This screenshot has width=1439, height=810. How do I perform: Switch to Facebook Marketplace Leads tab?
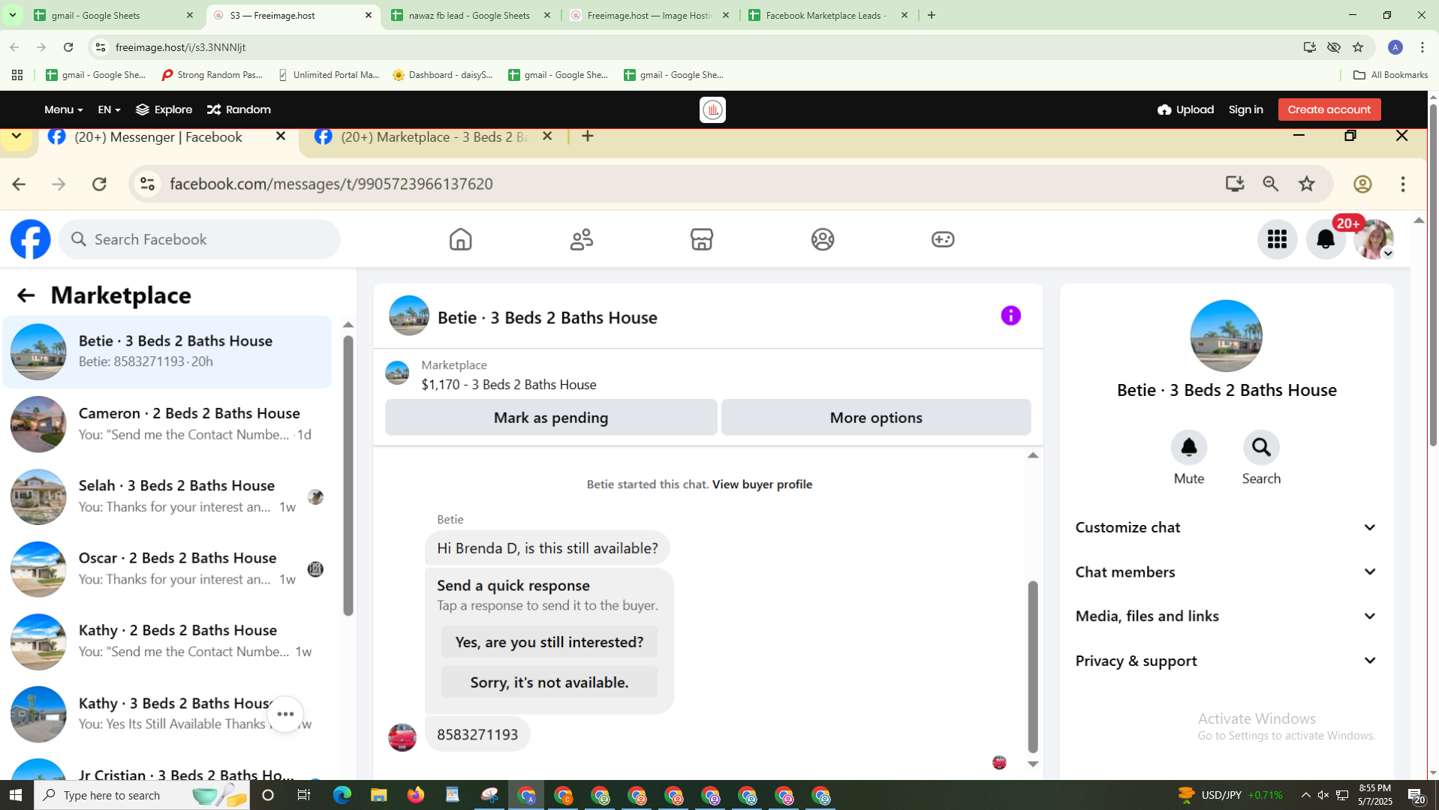pos(828,15)
